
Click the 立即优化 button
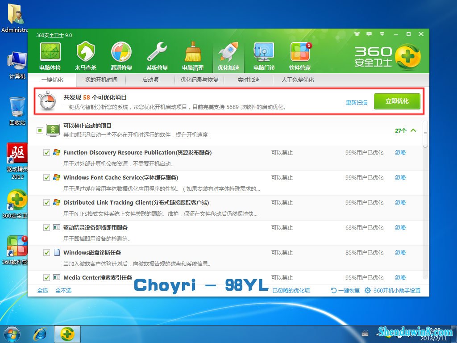click(x=397, y=101)
